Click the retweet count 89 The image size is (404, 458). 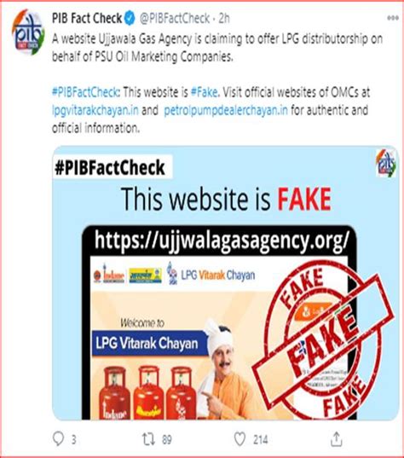click(x=167, y=439)
